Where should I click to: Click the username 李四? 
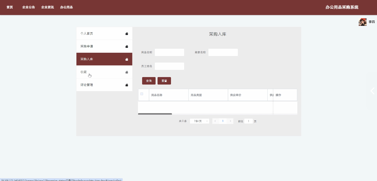click(x=372, y=22)
